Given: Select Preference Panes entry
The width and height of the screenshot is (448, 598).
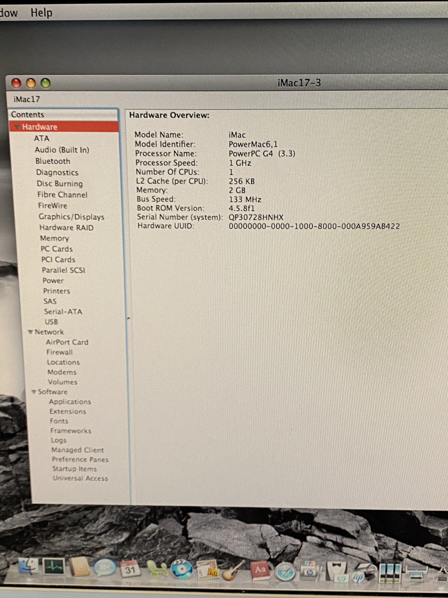Looking at the screenshot, I should point(80,459).
